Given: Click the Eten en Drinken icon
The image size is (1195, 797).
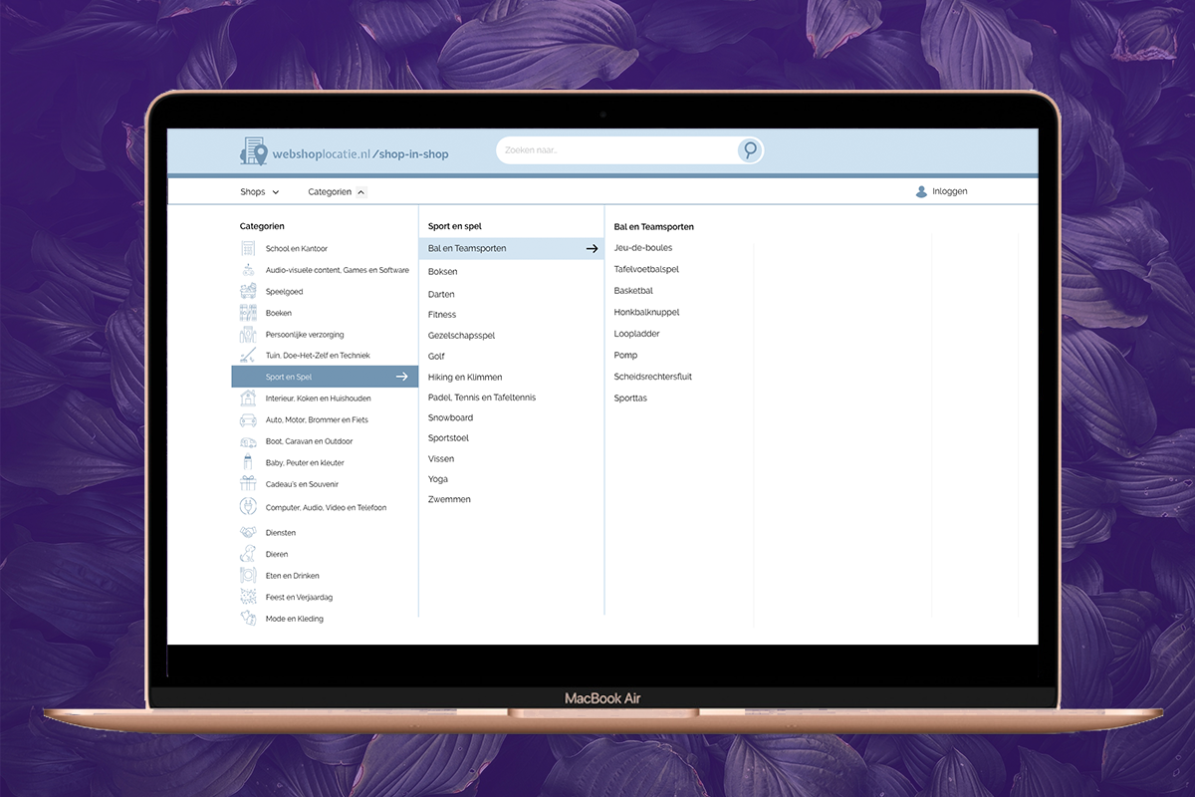Looking at the screenshot, I should (x=248, y=575).
